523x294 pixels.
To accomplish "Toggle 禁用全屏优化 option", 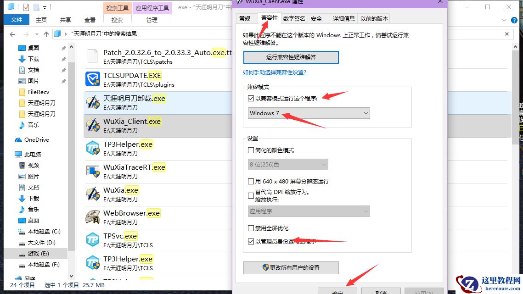I will [251, 228].
